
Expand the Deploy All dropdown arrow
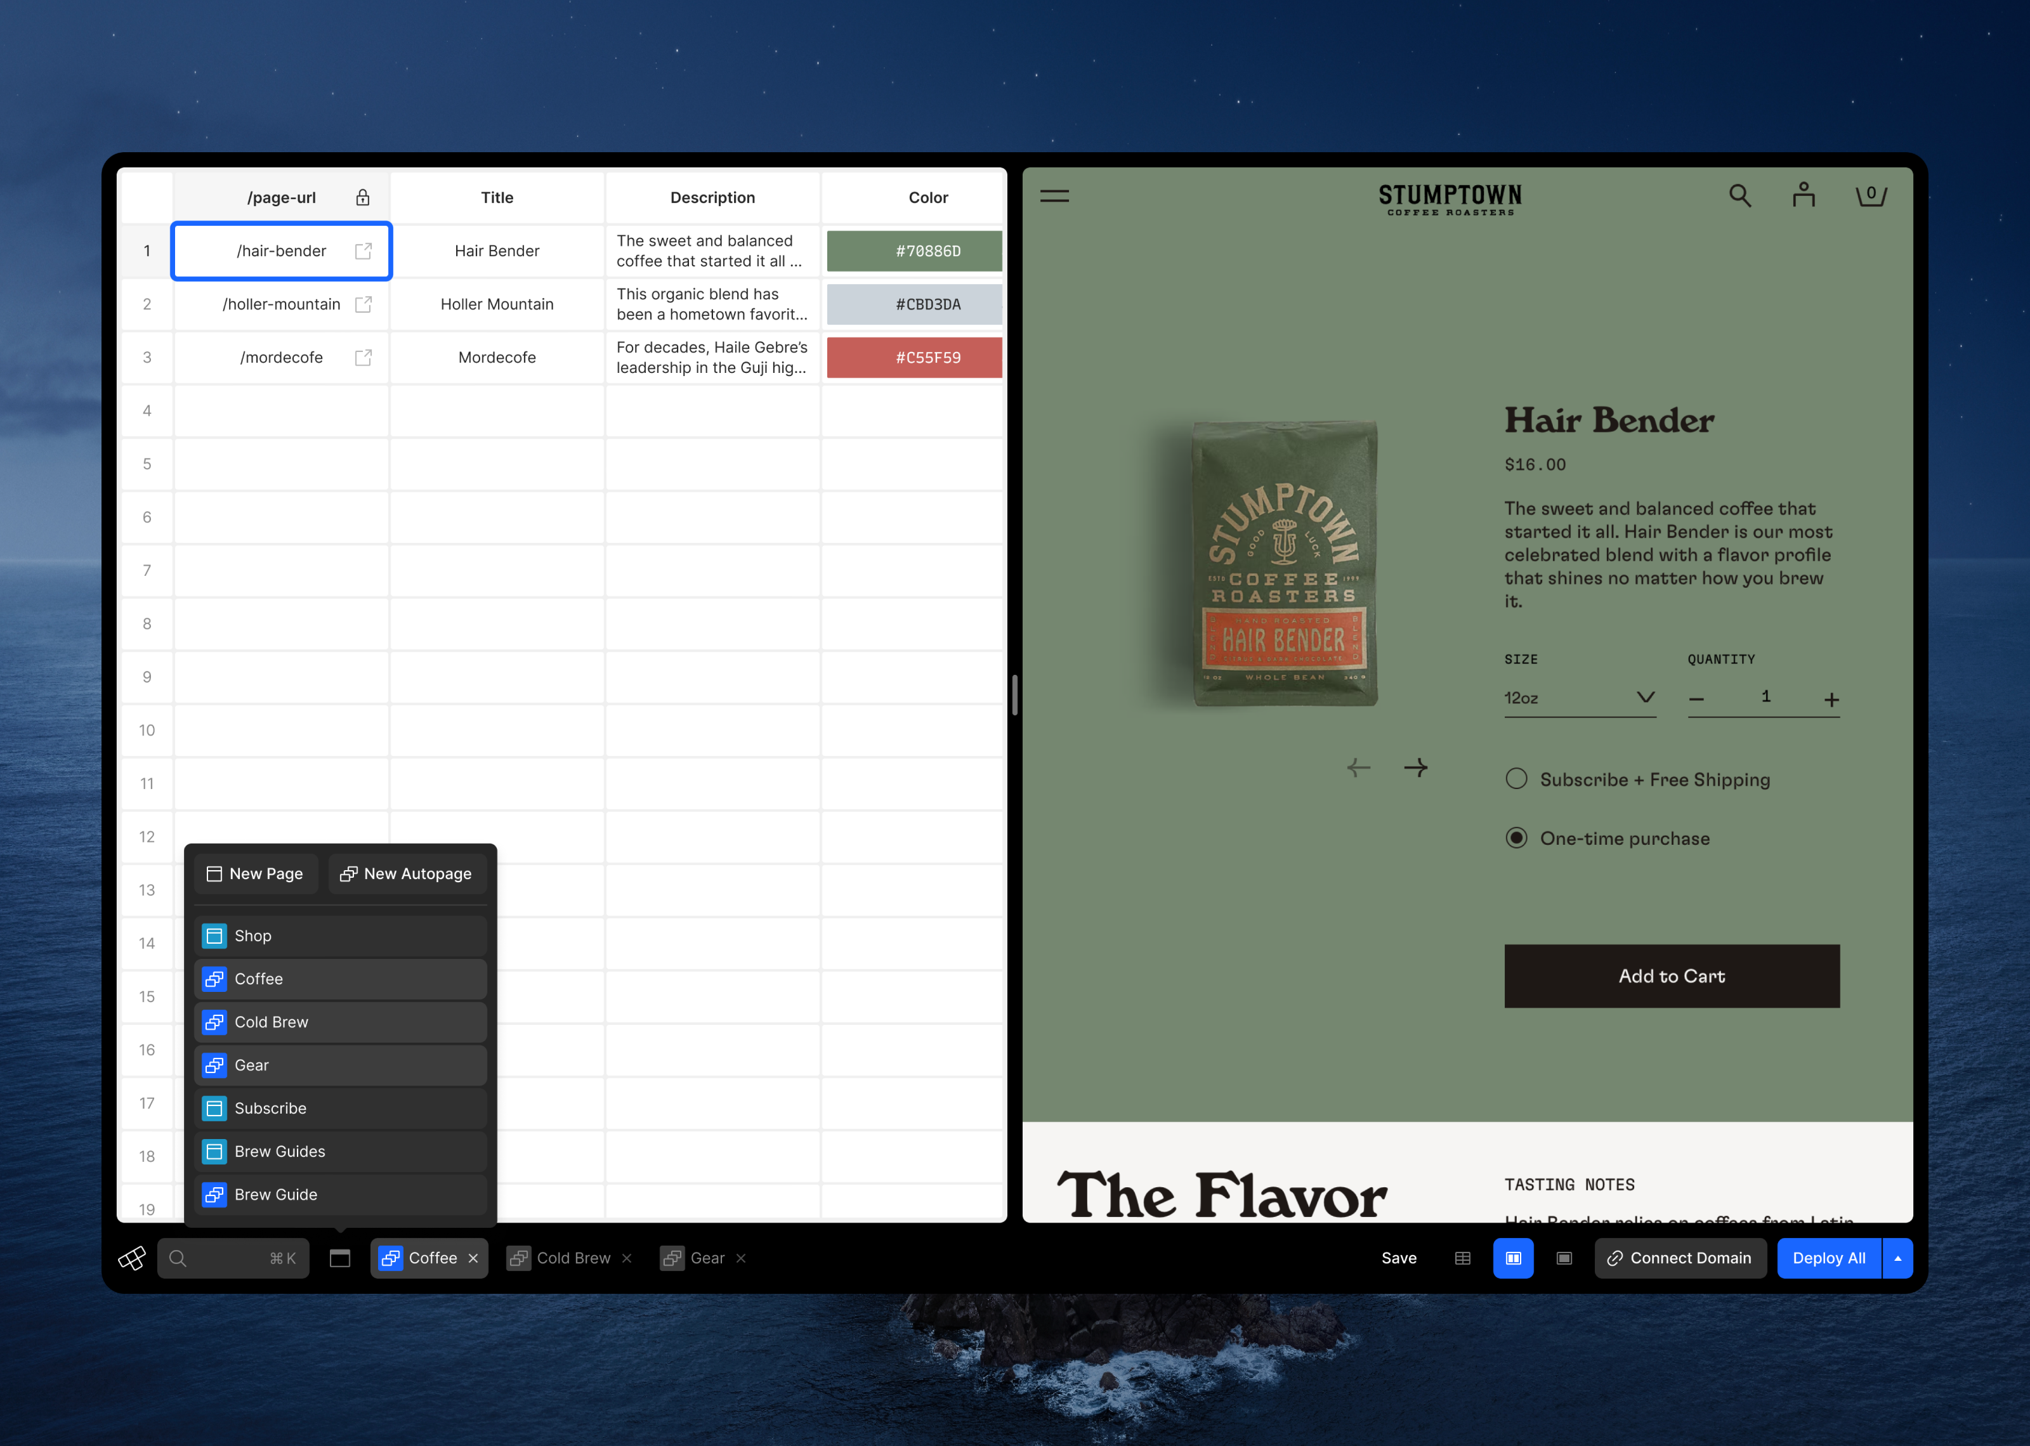click(1898, 1258)
